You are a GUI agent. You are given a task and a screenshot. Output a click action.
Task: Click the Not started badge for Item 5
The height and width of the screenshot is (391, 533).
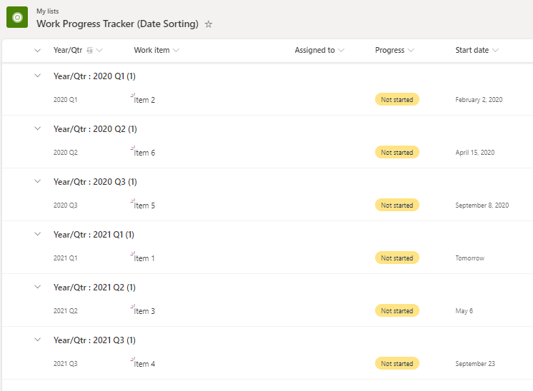click(397, 205)
